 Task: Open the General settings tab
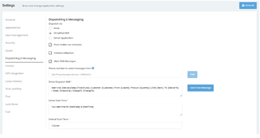10,20
